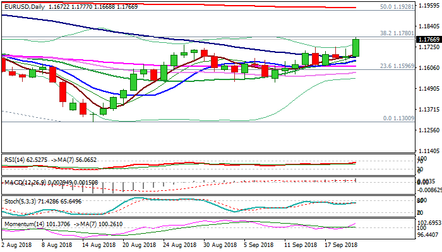This screenshot has height=252, width=442.
Task: Click the latest tall green candle
Action: (355, 48)
